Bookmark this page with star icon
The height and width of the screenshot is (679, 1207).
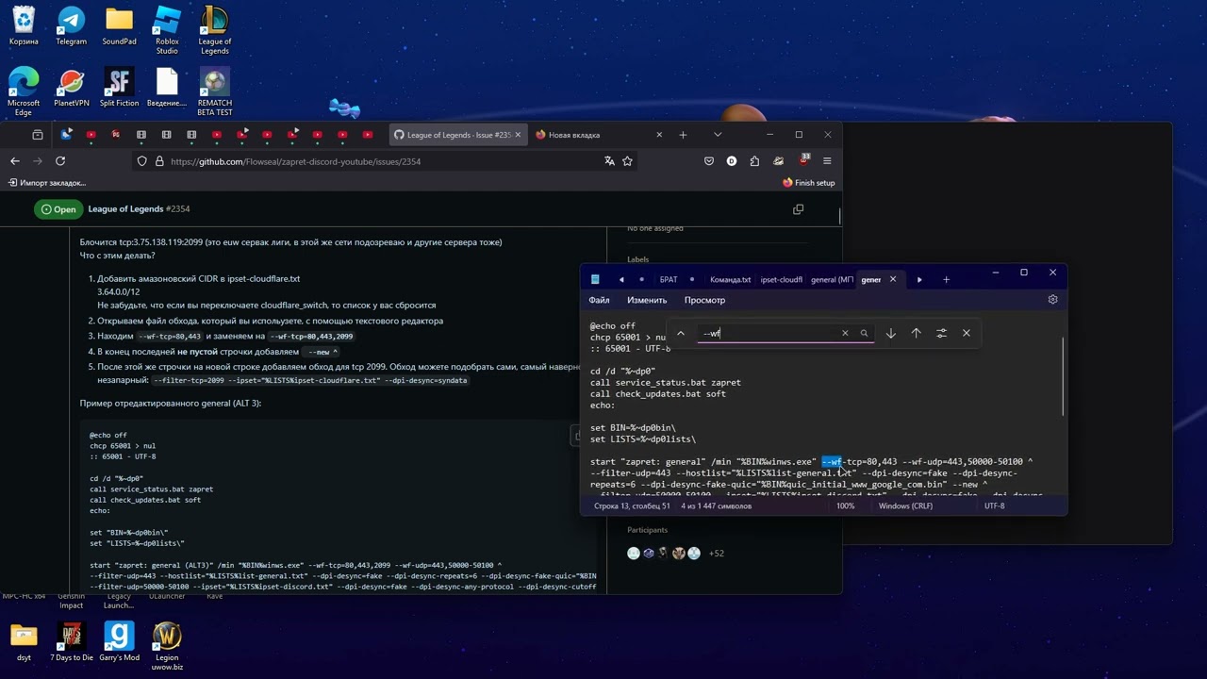[627, 161]
